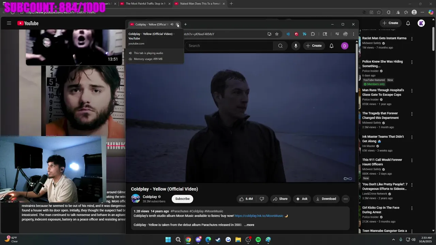Start voice search with the microphone

pyautogui.click(x=296, y=46)
